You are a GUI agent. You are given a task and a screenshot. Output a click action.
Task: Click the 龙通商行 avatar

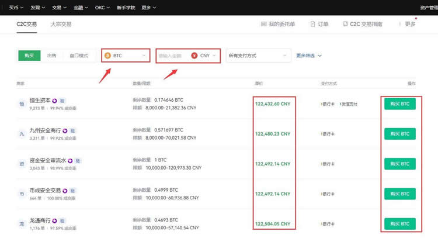(x=22, y=224)
